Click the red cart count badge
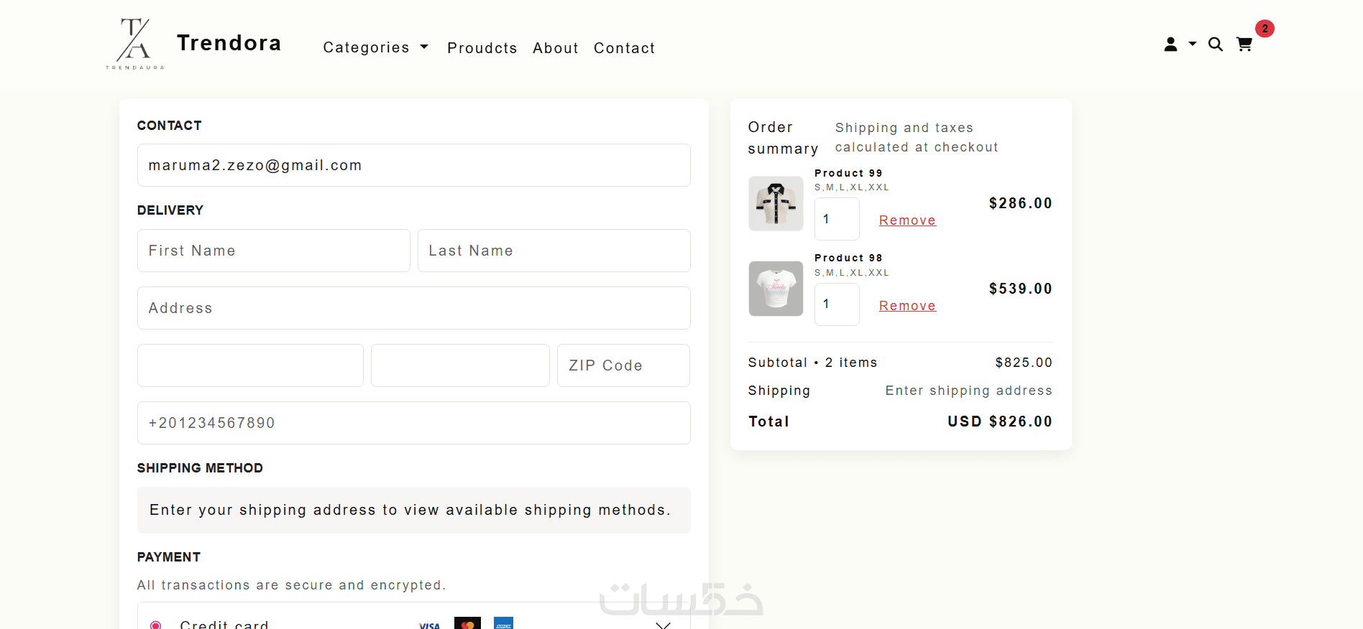 click(x=1265, y=29)
